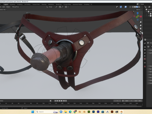Open the pivot point dropdown
Screen dimensions: 152x114
coord(57,7)
